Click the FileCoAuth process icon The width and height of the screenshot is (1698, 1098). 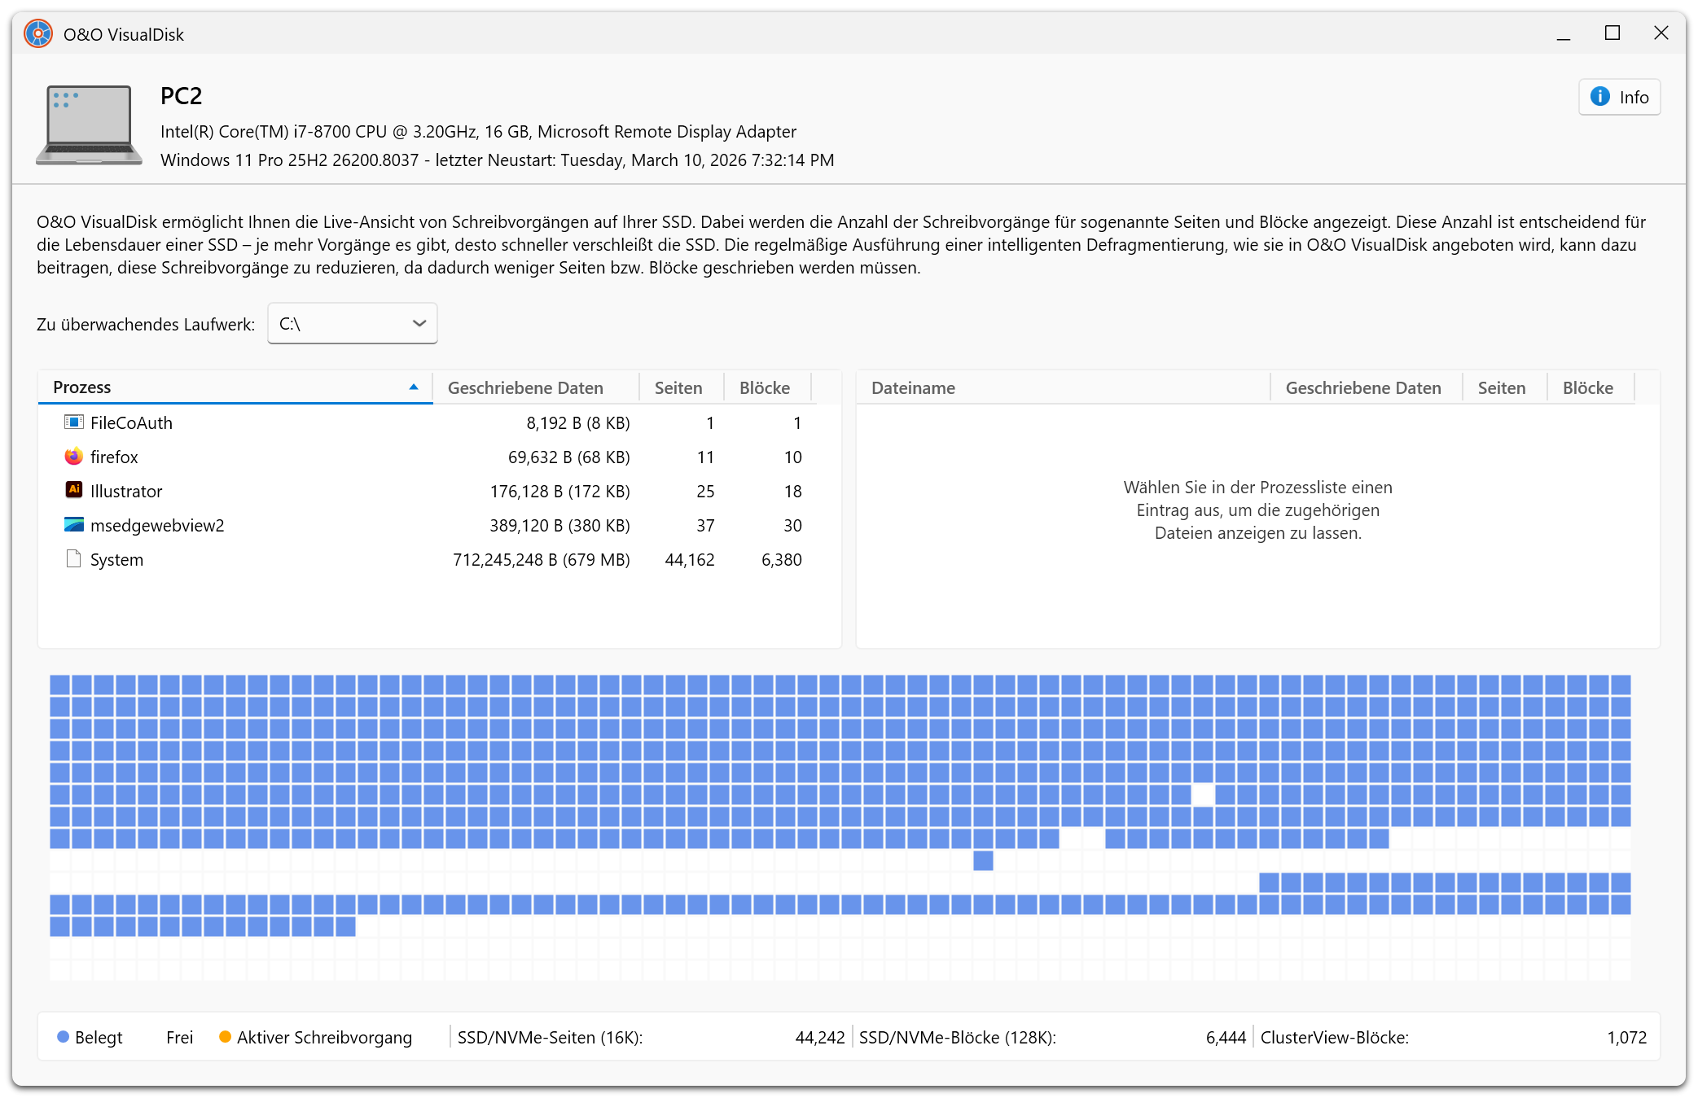73,422
